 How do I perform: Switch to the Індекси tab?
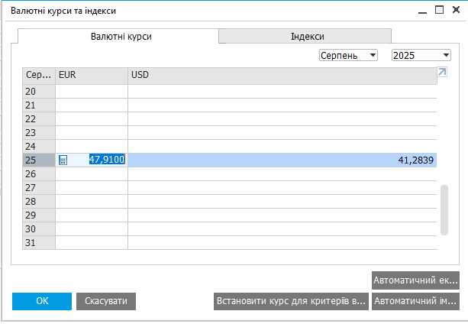(306, 37)
